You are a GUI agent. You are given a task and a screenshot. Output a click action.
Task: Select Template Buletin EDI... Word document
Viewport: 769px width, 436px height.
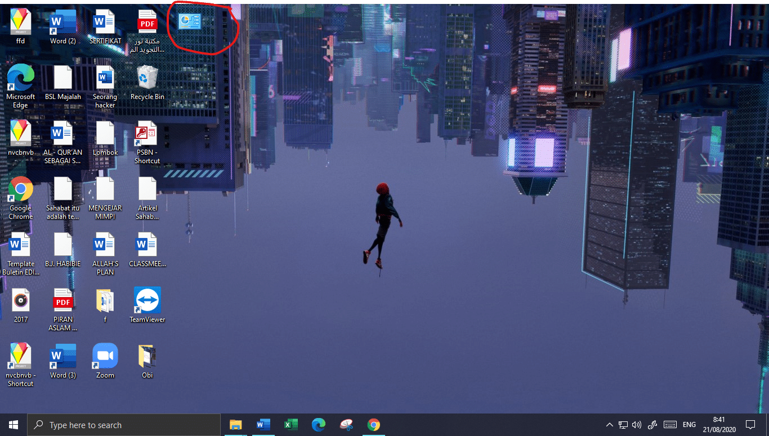[20, 253]
